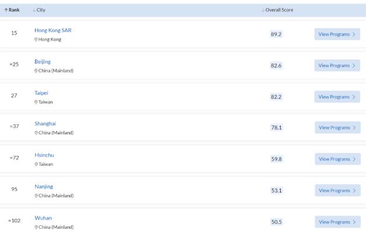Viewport: 366px width, 234px height.
Task: View Programs for Shanghai
Action: [x=337, y=128]
